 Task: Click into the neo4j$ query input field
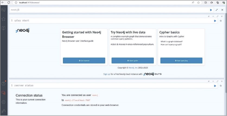(108, 10)
